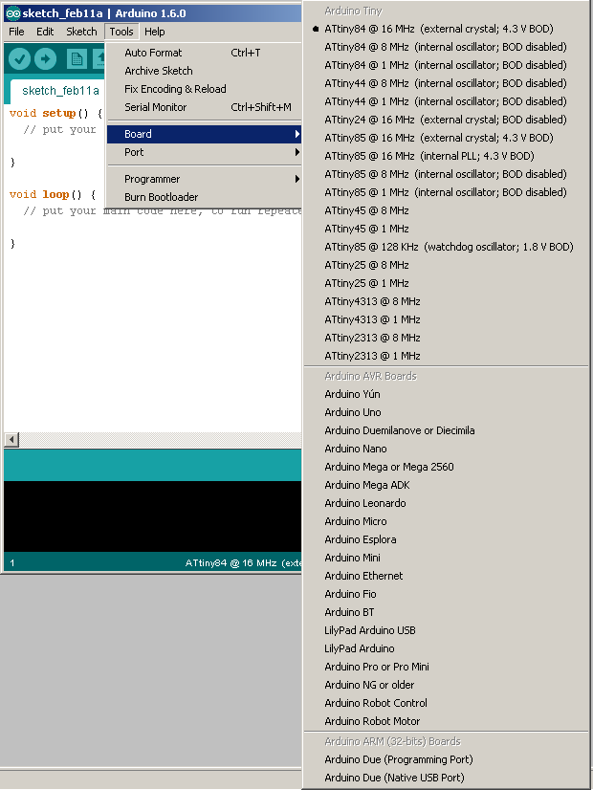Viewport: 593px width, 790px height.
Task: Choose Arduino Mega ADK
Action: click(446, 485)
